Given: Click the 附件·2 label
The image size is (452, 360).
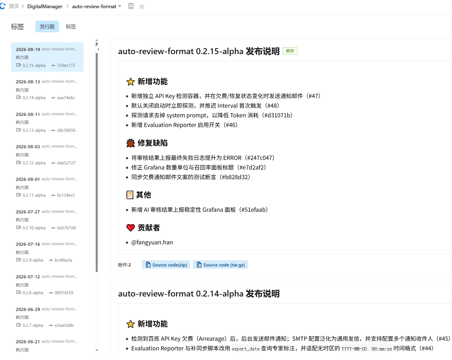Looking at the screenshot, I should (x=124, y=265).
